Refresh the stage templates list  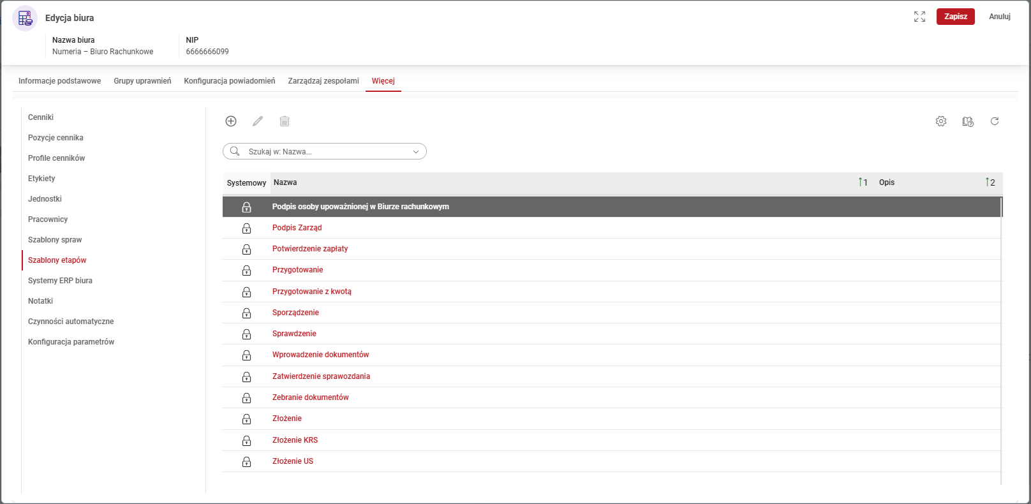(x=995, y=121)
